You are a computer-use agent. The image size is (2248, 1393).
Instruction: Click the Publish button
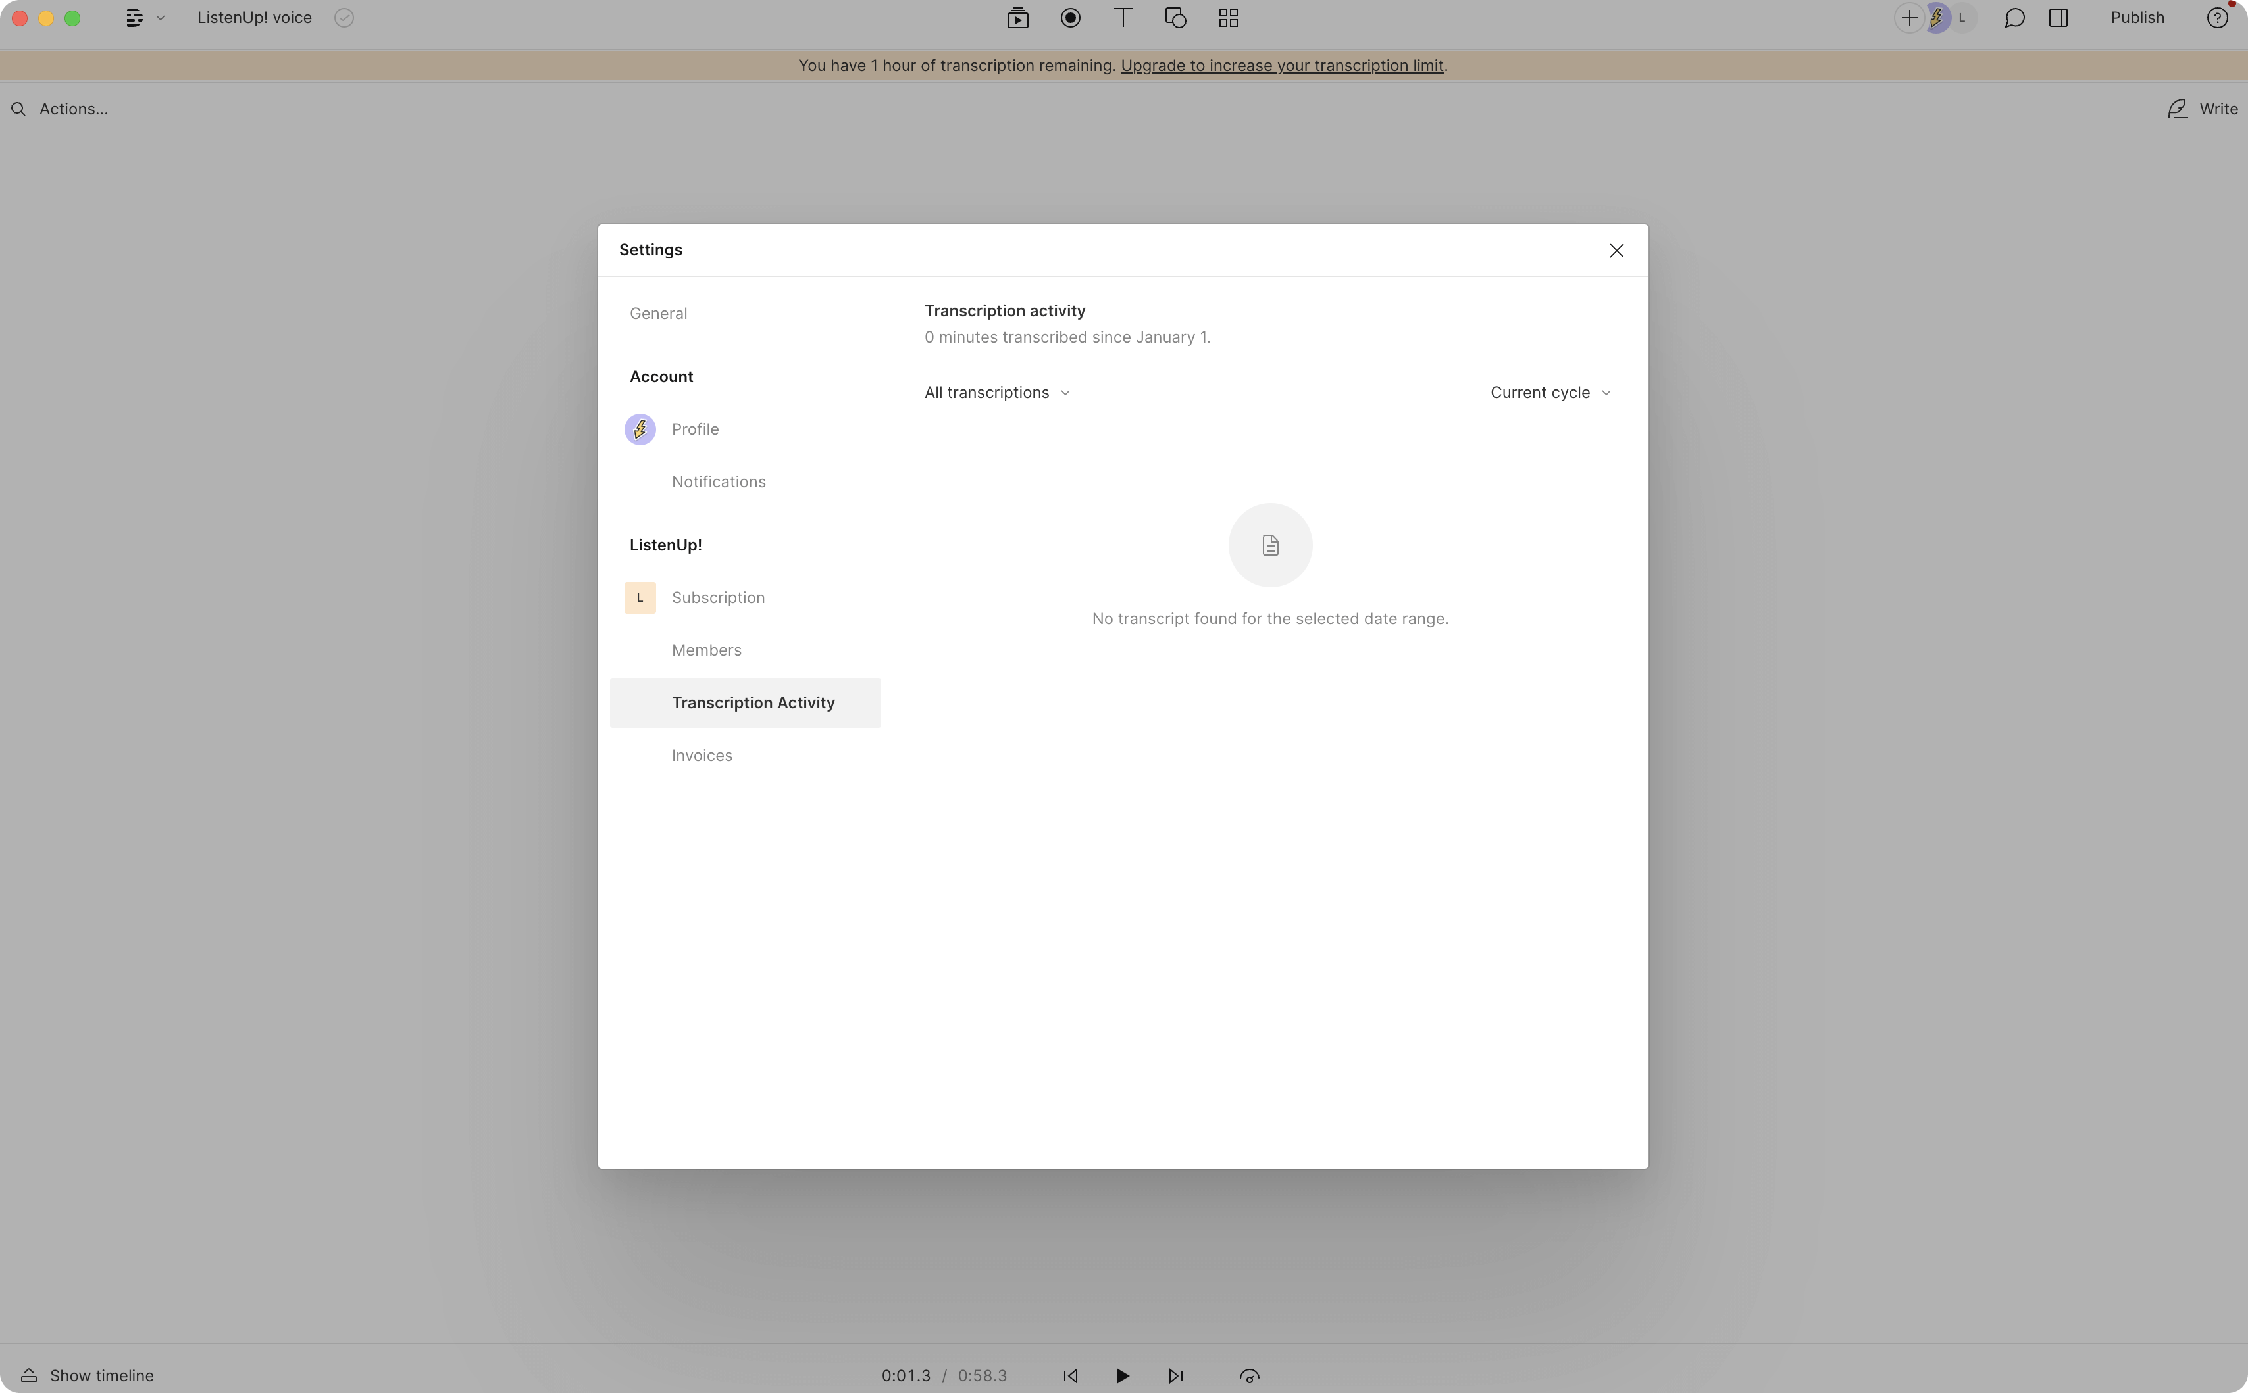pyautogui.click(x=2137, y=18)
